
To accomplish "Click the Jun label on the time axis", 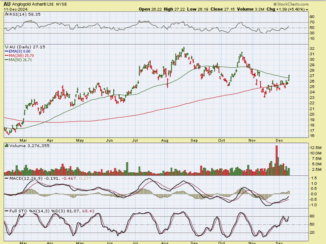I will click(x=110, y=140).
